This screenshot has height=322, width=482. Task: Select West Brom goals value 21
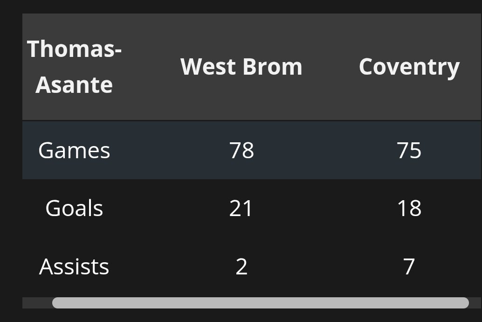(241, 208)
